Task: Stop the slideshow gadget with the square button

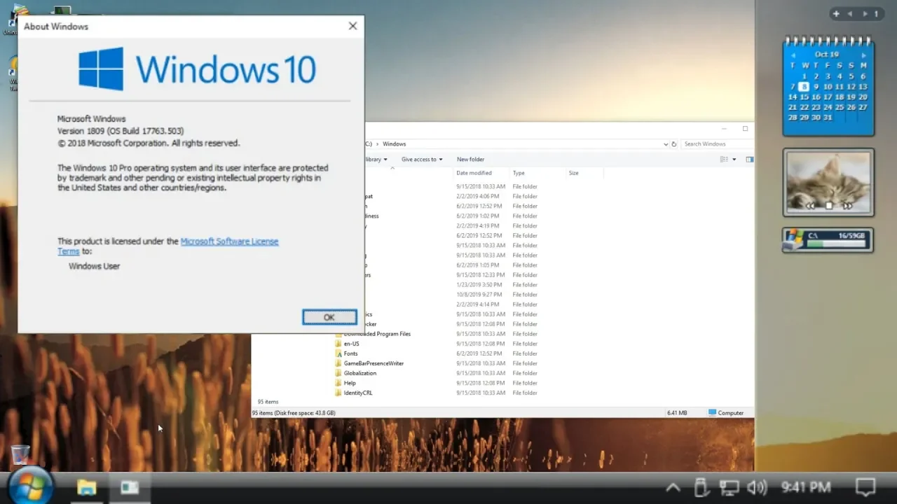Action: (x=828, y=206)
